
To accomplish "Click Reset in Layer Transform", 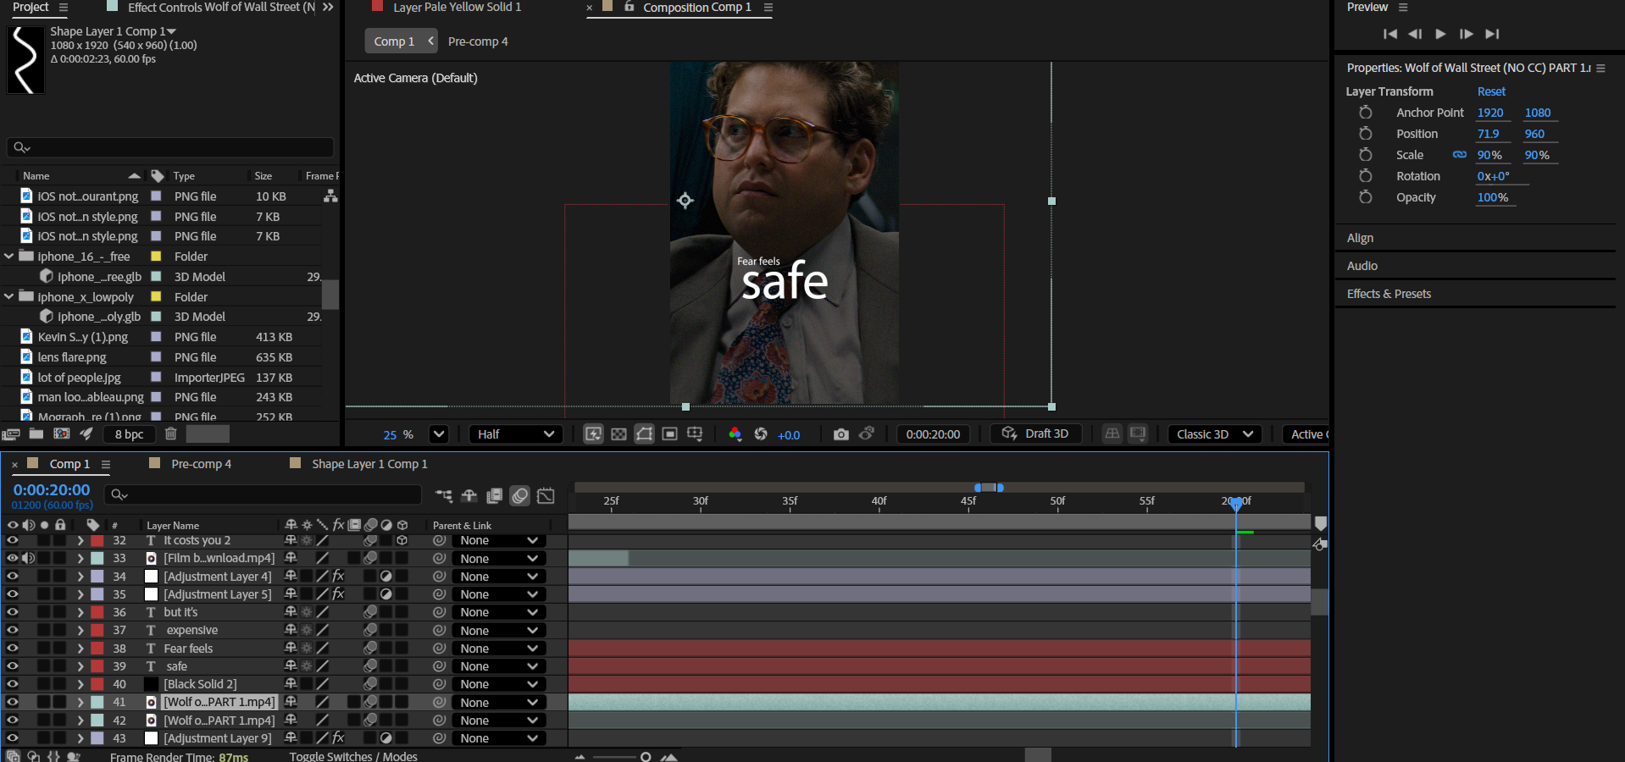I will (1491, 91).
